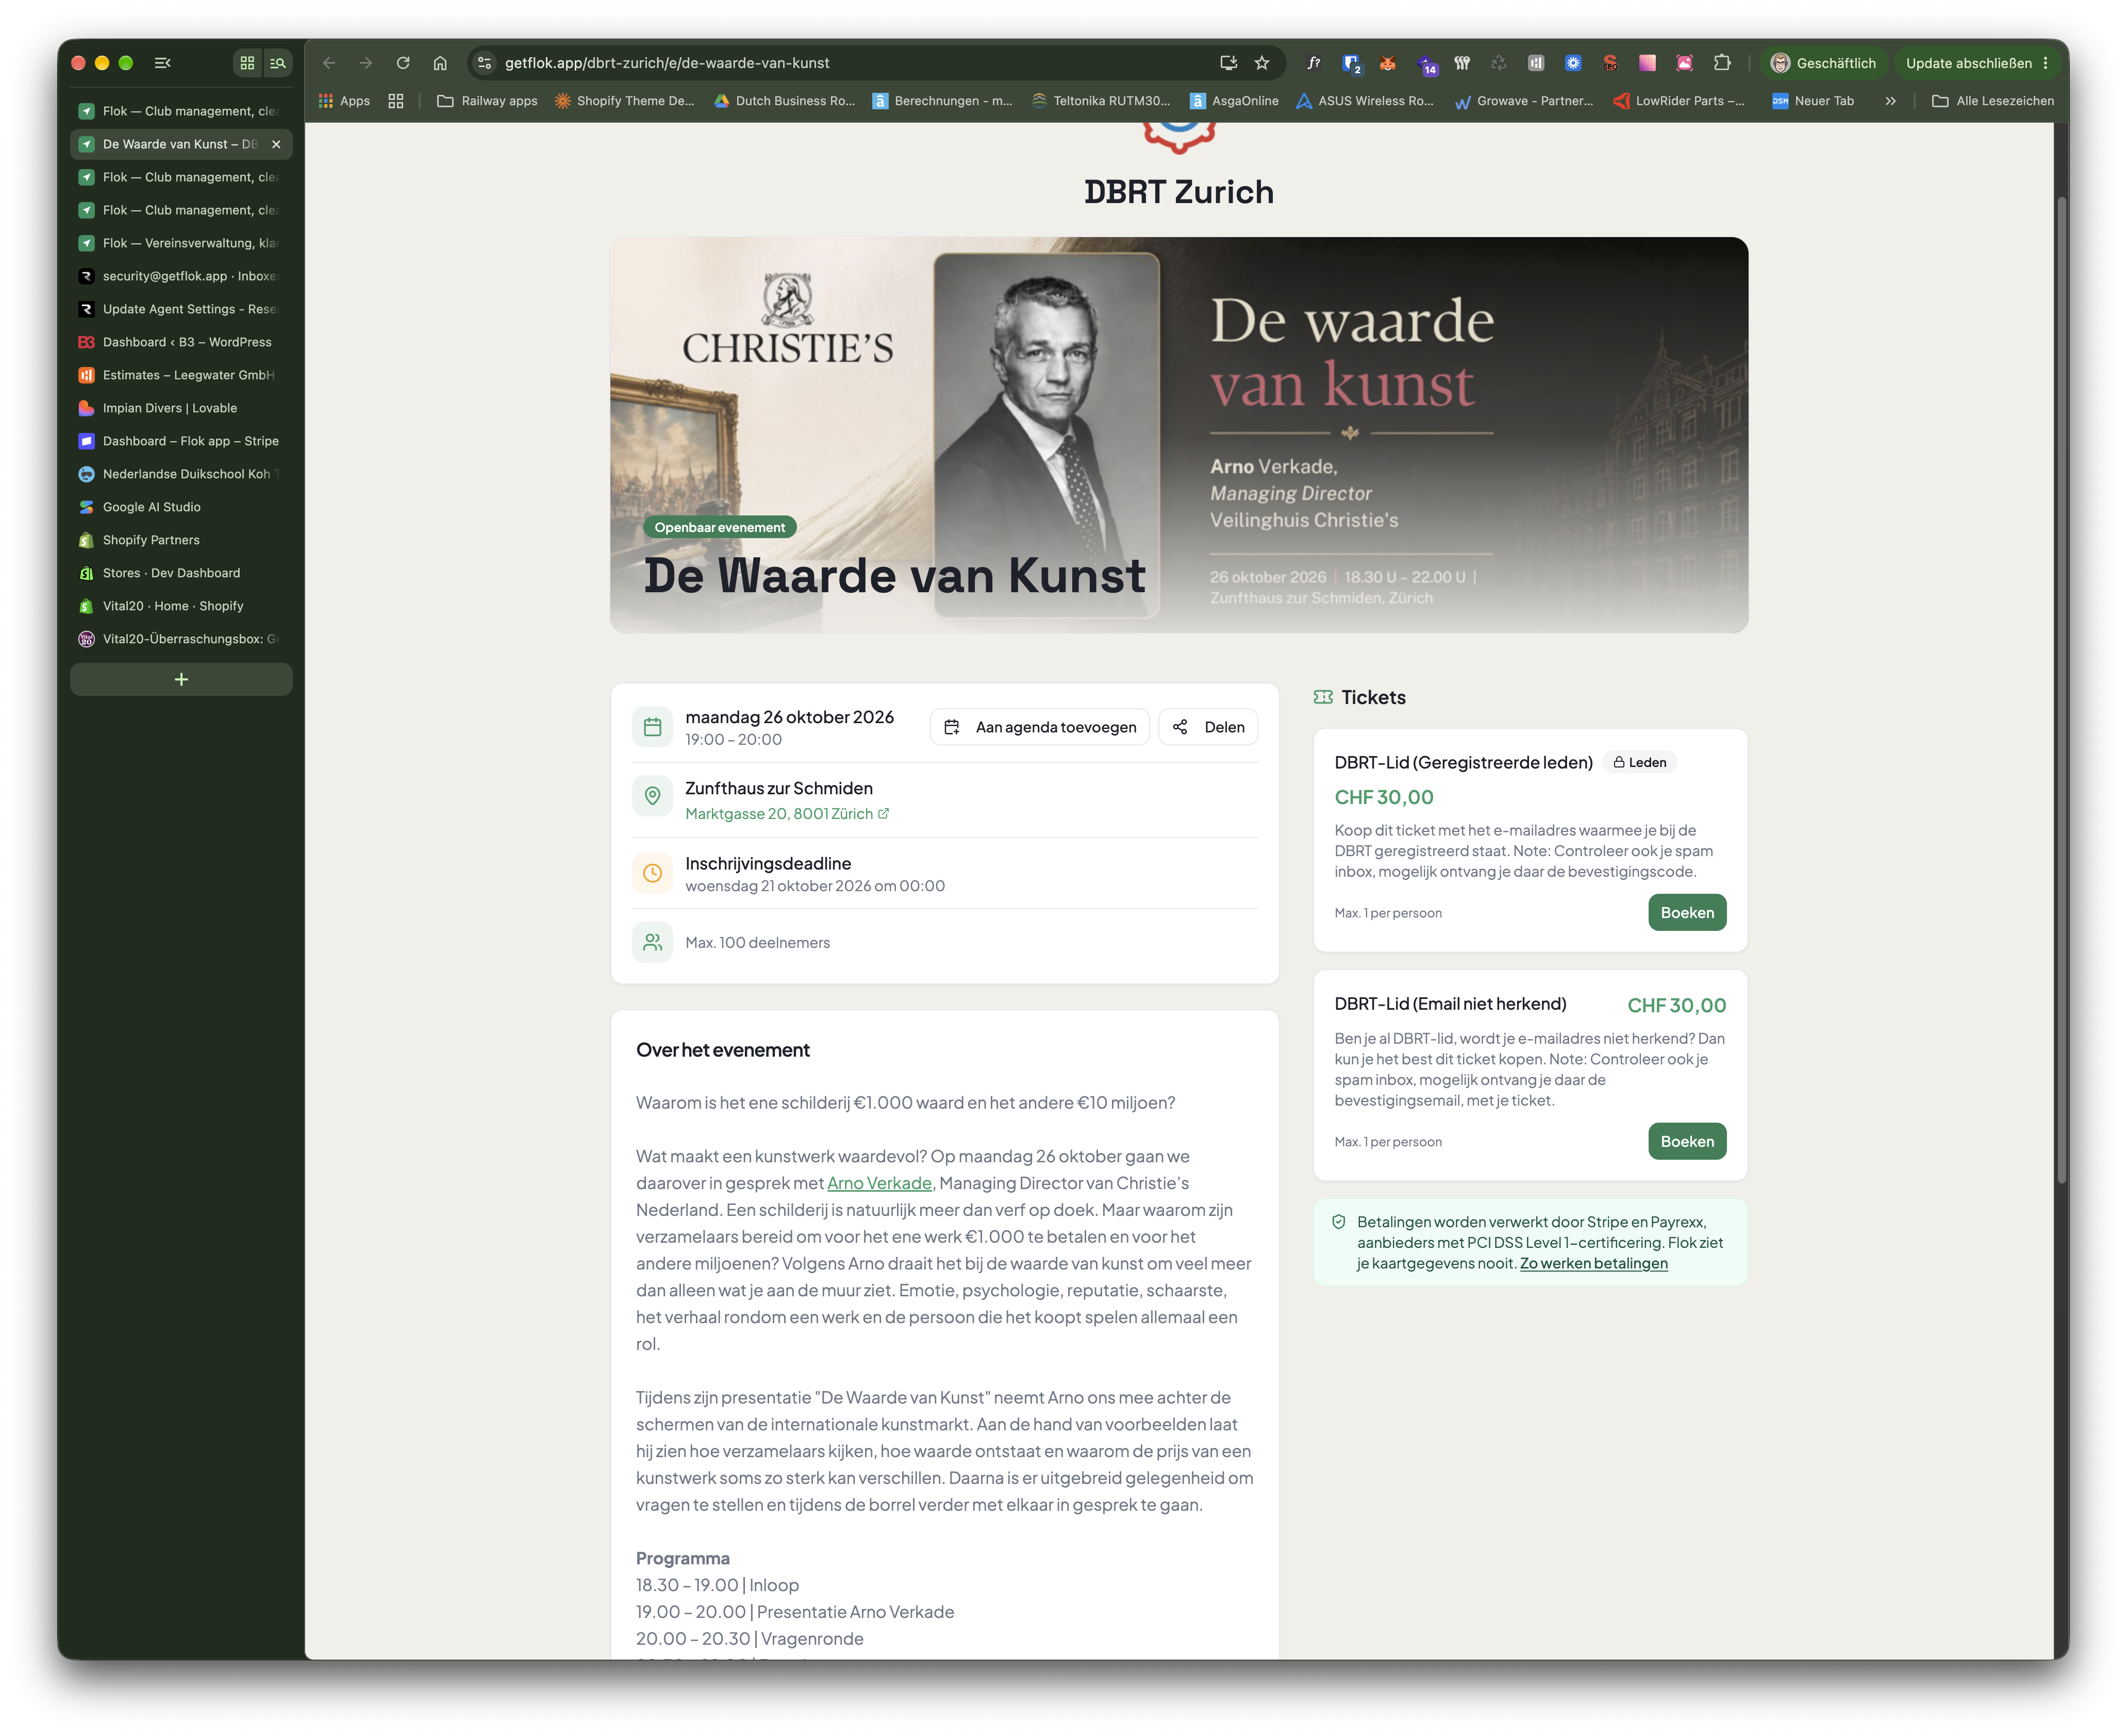Book the DBRT-Lid Geregistreerde leden ticket
The height and width of the screenshot is (1736, 2127).
point(1687,912)
